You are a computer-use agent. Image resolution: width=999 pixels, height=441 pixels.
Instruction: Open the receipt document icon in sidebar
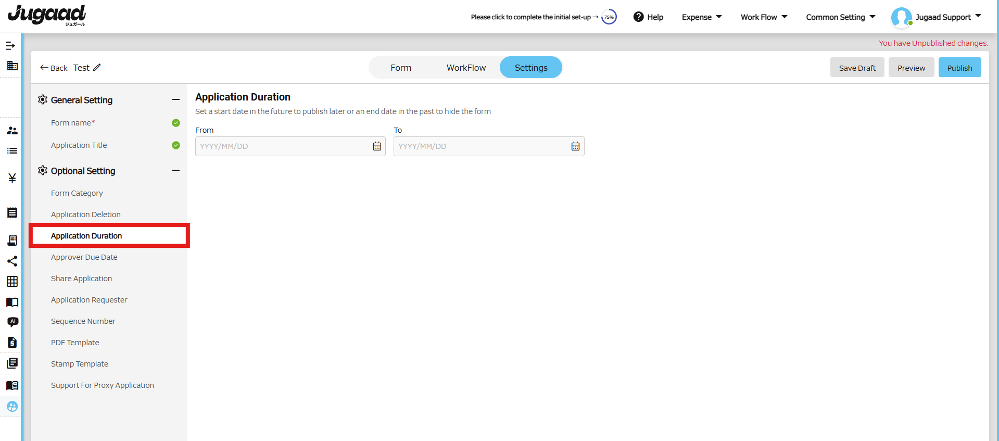click(12, 213)
